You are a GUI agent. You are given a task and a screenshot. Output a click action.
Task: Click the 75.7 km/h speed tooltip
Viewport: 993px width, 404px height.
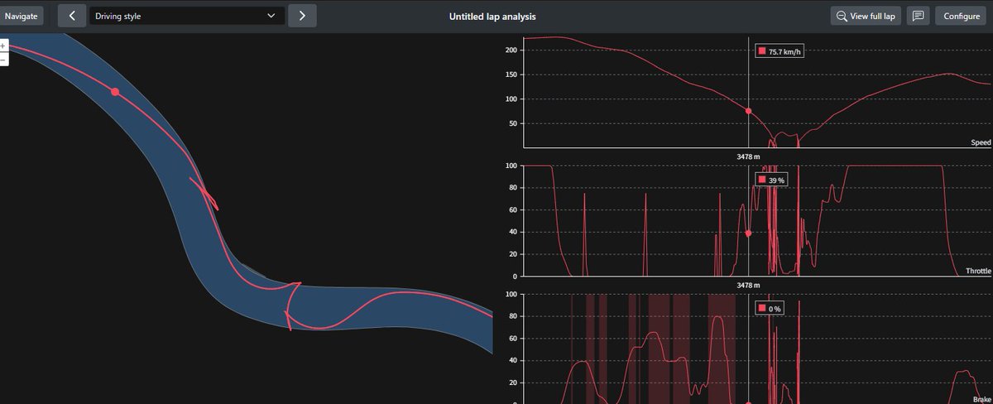coord(780,51)
